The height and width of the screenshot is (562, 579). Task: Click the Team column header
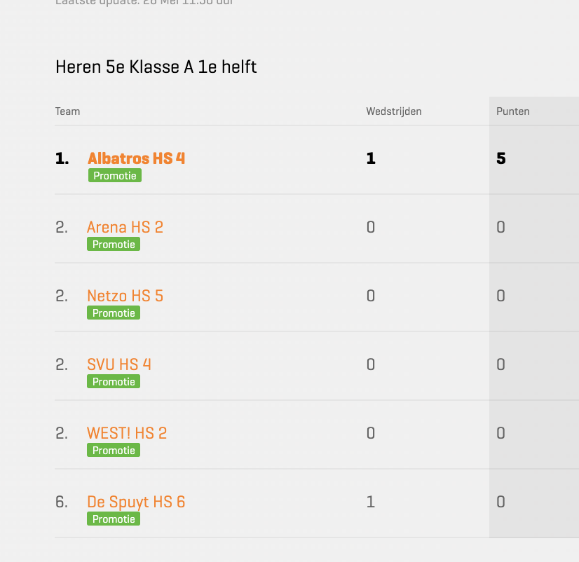tap(67, 111)
